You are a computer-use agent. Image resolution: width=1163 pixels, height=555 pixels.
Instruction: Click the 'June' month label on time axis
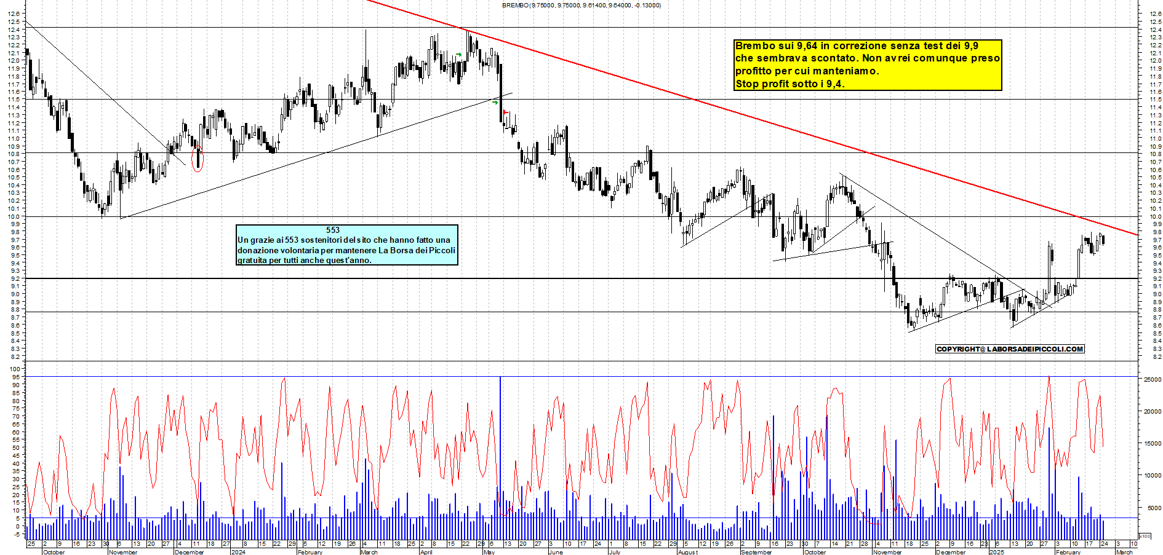555,552
